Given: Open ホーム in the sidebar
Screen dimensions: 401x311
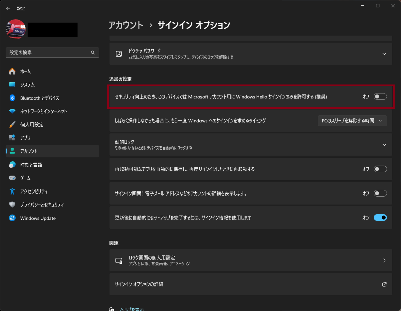Looking at the screenshot, I should 52,71.
